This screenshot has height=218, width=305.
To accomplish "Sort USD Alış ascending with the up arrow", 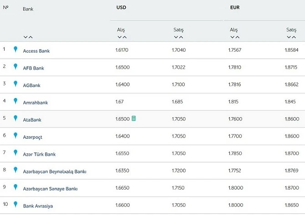I will click(125, 37).
